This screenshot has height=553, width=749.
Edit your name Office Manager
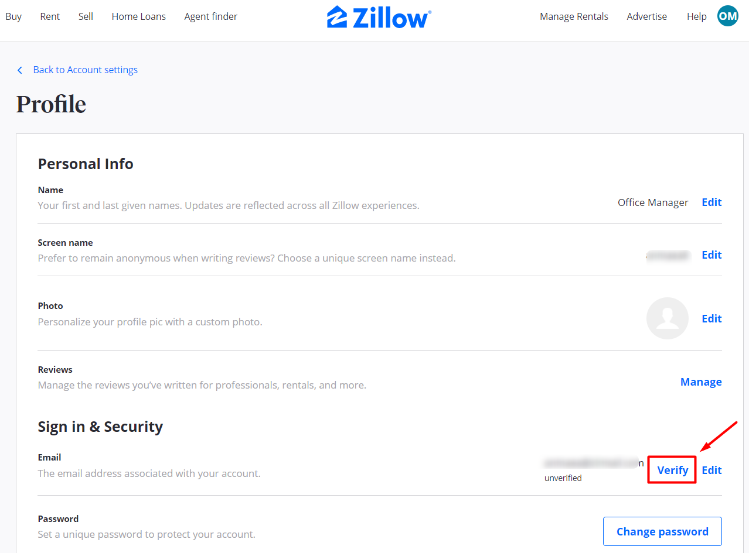point(711,202)
